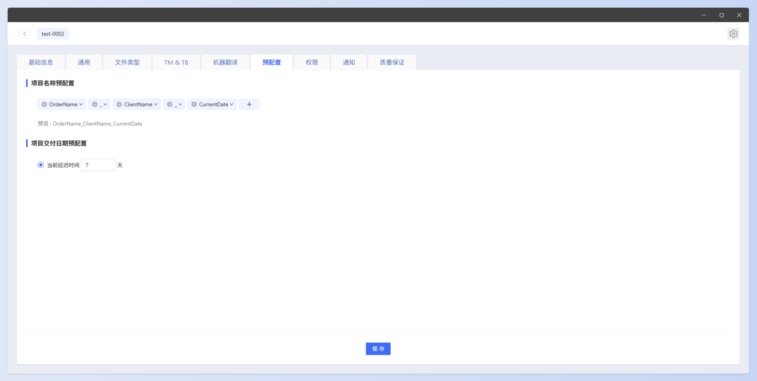Screen dimensions: 757x381
Task: Delete the first underscore separator via its X
Action: pyautogui.click(x=95, y=104)
